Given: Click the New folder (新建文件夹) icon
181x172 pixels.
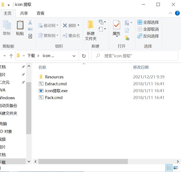Looking at the screenshot, I should [x=90, y=25].
